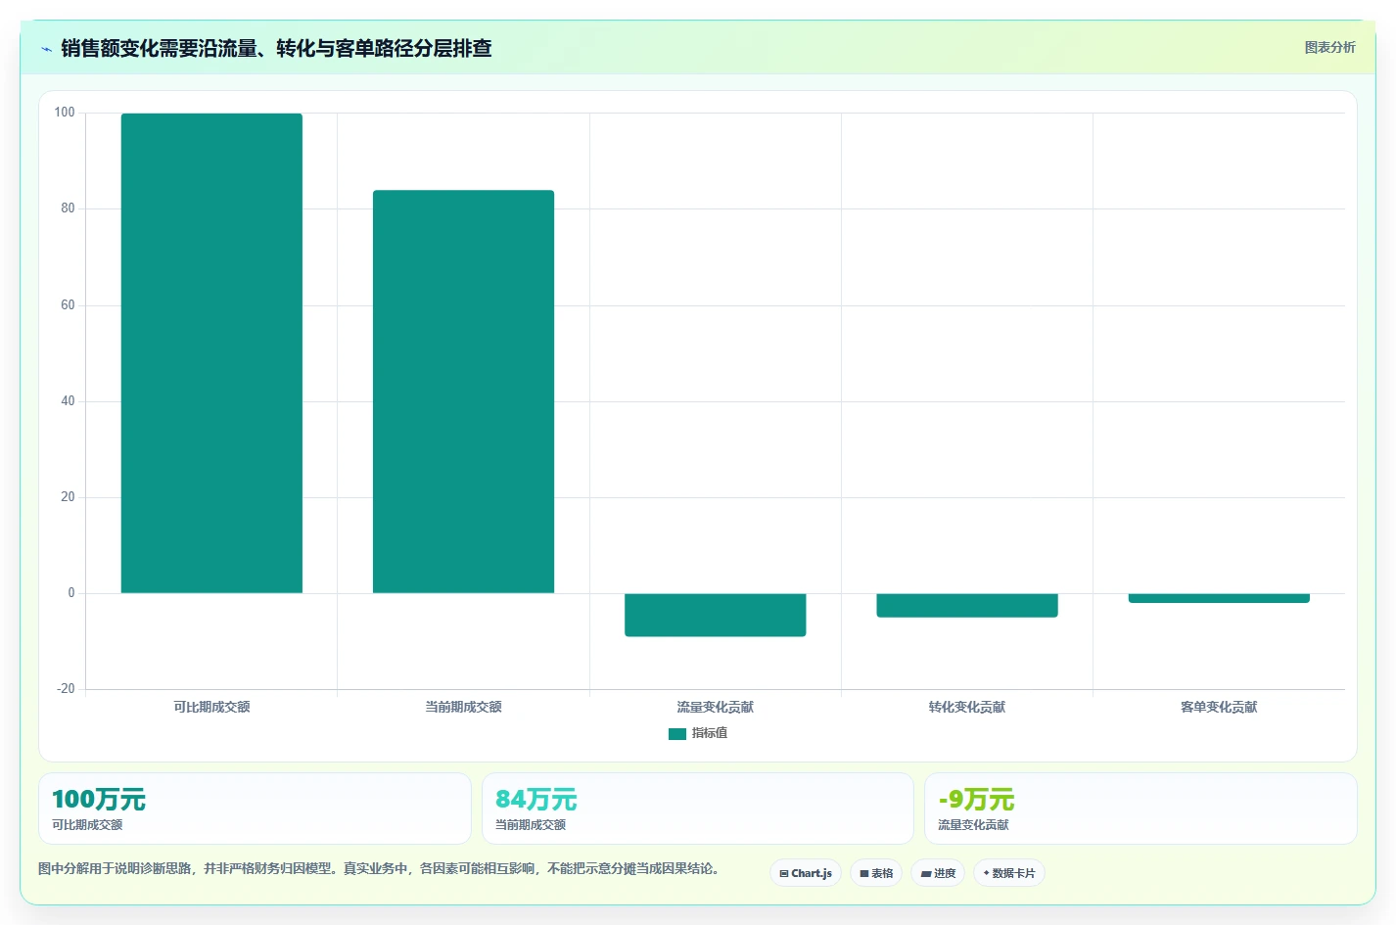Click the 当前期成交额 x-axis label
Screen dimensions: 1396x925
[463, 707]
